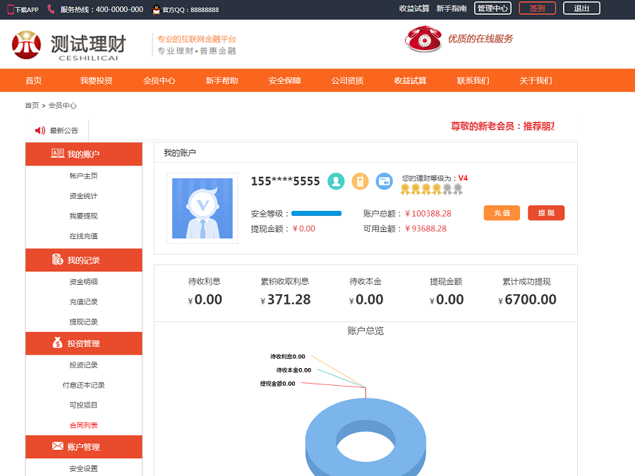
Task: Click the 签到 sign-in button
Action: tap(537, 8)
